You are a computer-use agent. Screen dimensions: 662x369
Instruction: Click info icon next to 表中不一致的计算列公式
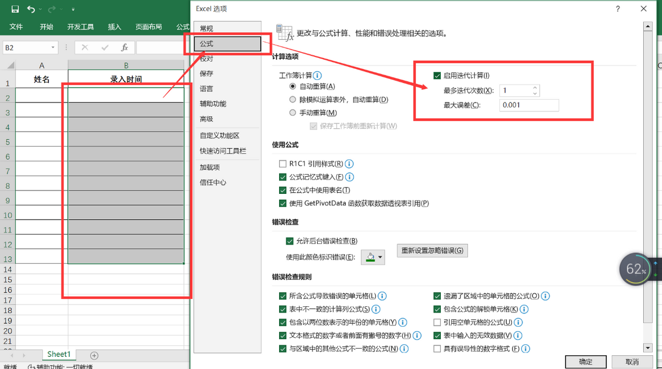tap(376, 309)
